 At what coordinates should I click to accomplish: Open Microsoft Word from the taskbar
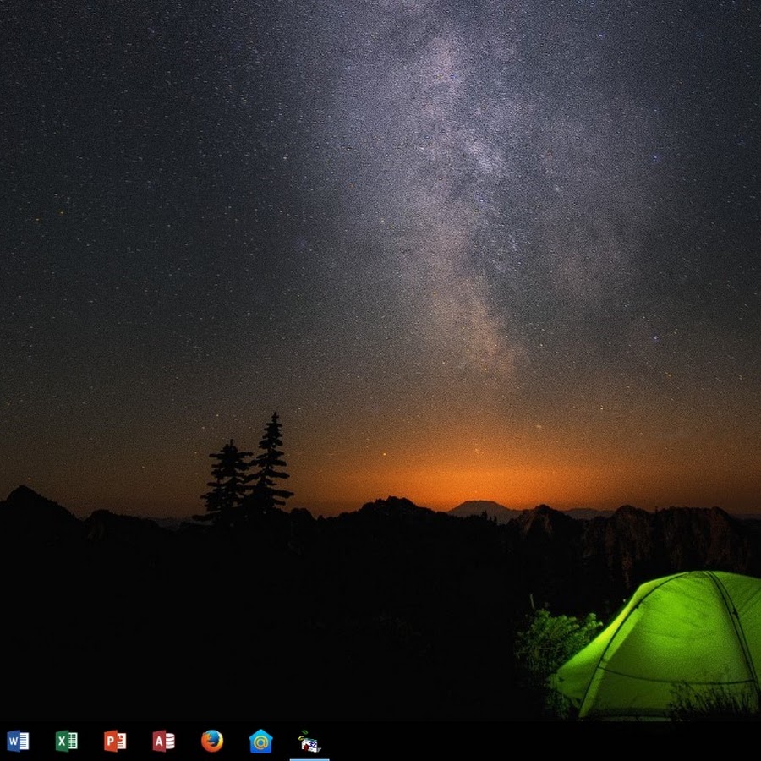[x=18, y=741]
